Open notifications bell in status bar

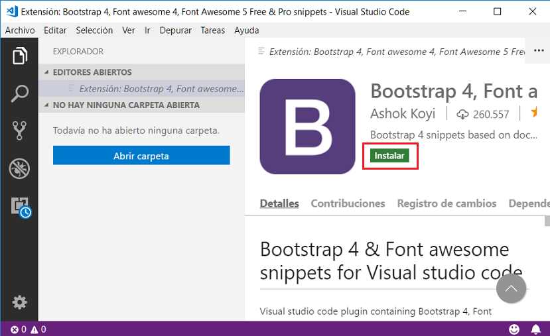tap(535, 329)
